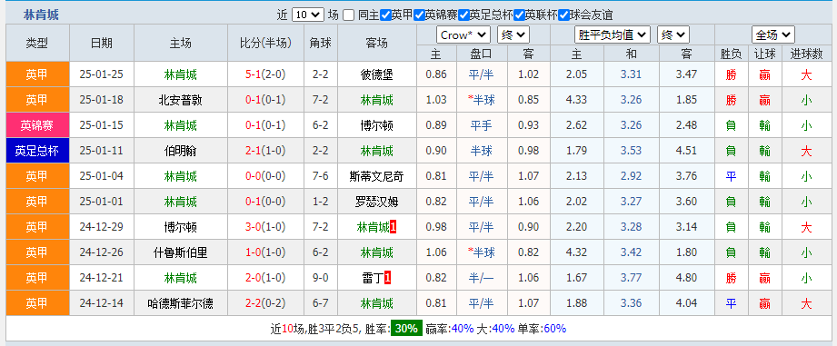Click 哈德斯菲尔德 home team link

pyautogui.click(x=181, y=304)
